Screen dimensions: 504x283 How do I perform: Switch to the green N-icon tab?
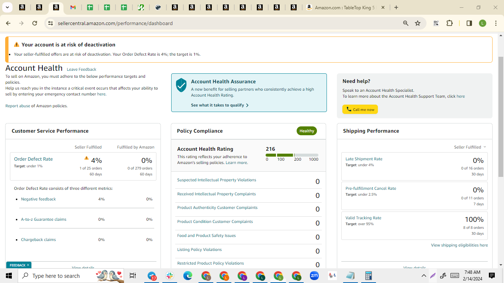click(141, 7)
